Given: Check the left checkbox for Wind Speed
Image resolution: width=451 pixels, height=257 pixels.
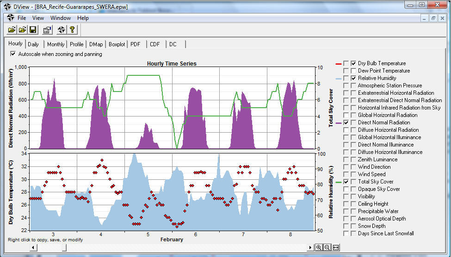Looking at the screenshot, I should click(346, 174).
